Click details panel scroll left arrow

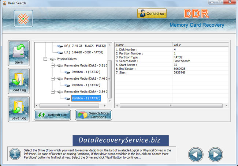pos(117,106)
